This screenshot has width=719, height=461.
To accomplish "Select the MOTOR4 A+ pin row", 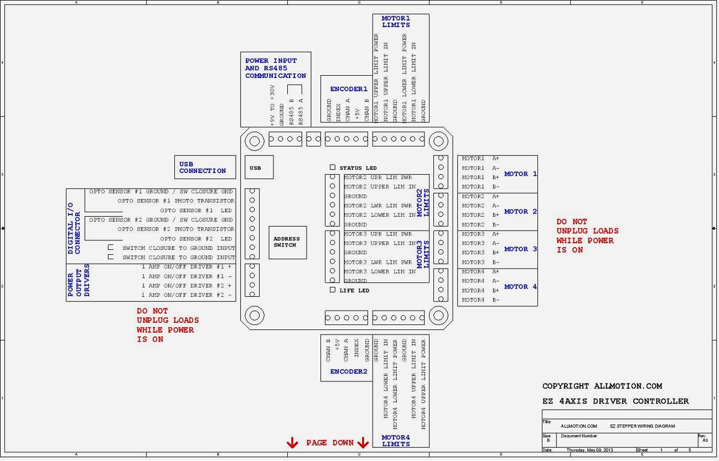I will (x=480, y=271).
